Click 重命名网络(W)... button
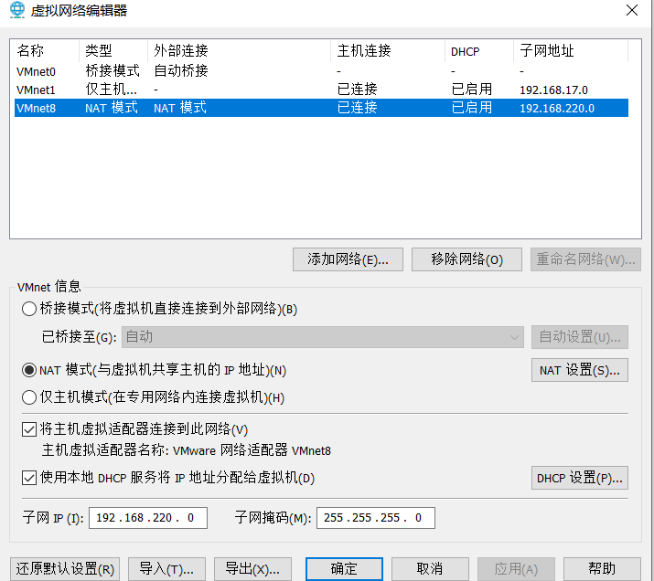The width and height of the screenshot is (654, 581). (x=585, y=259)
